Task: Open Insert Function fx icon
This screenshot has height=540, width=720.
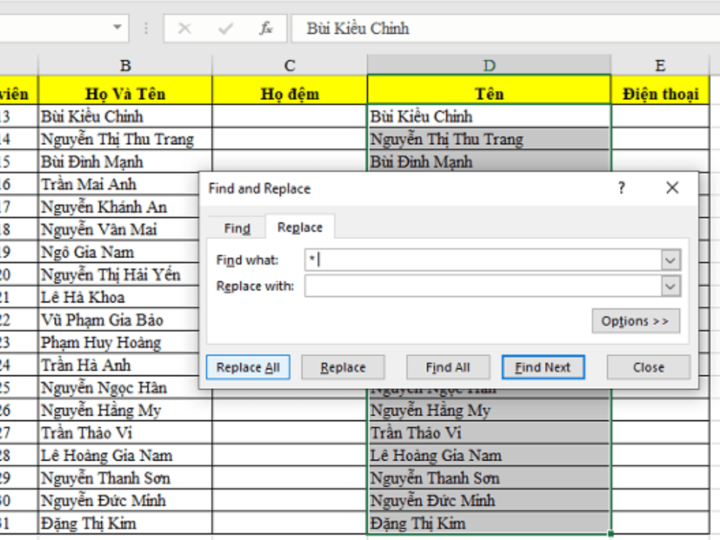Action: [x=266, y=29]
